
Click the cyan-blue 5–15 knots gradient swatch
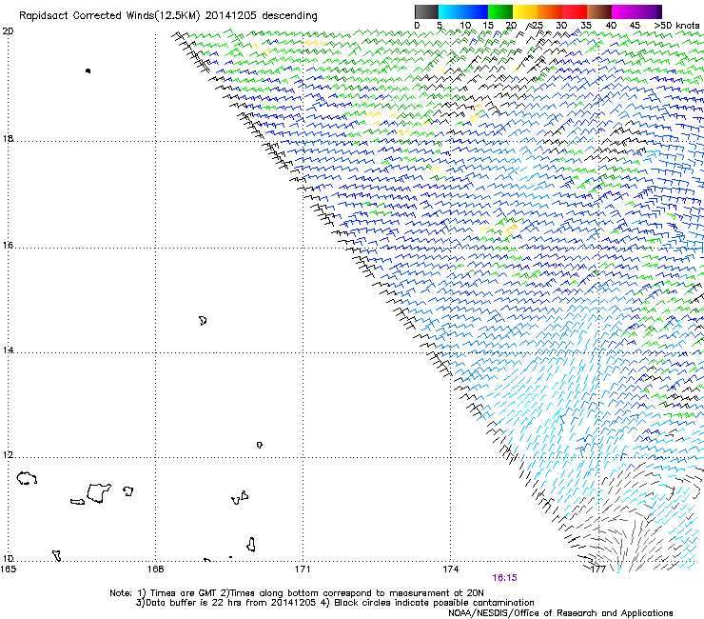click(x=463, y=11)
